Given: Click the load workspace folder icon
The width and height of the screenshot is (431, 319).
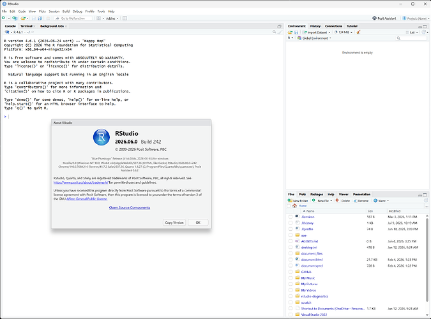Looking at the screenshot, I should (x=290, y=33).
